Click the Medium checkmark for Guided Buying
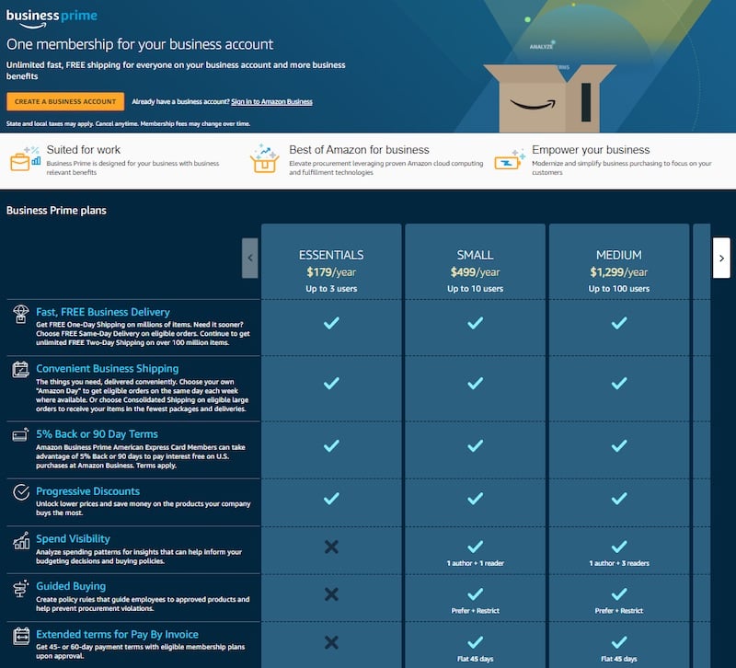The width and height of the screenshot is (736, 668). tap(621, 594)
